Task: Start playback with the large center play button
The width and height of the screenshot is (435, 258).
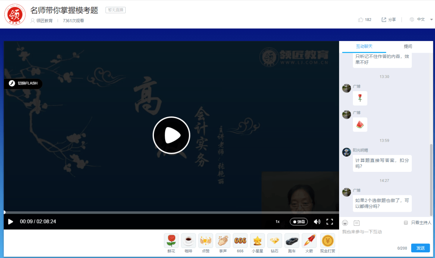Action: click(172, 135)
